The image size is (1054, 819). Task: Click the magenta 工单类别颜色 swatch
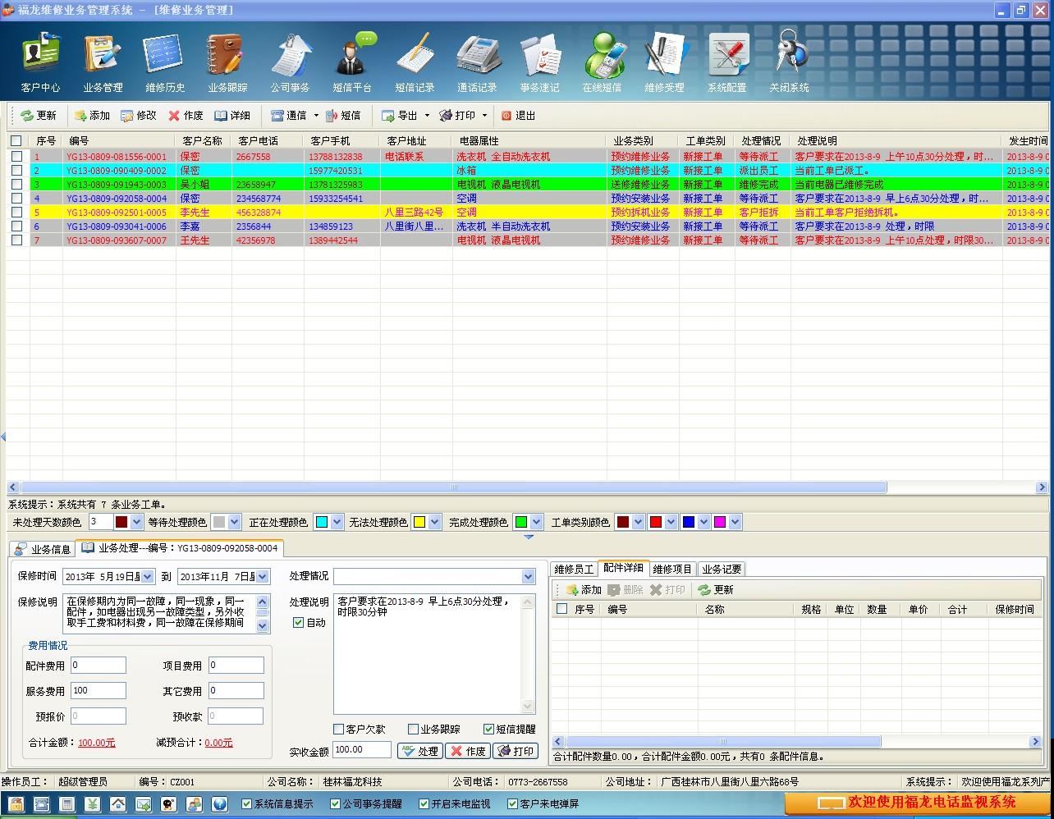click(720, 522)
